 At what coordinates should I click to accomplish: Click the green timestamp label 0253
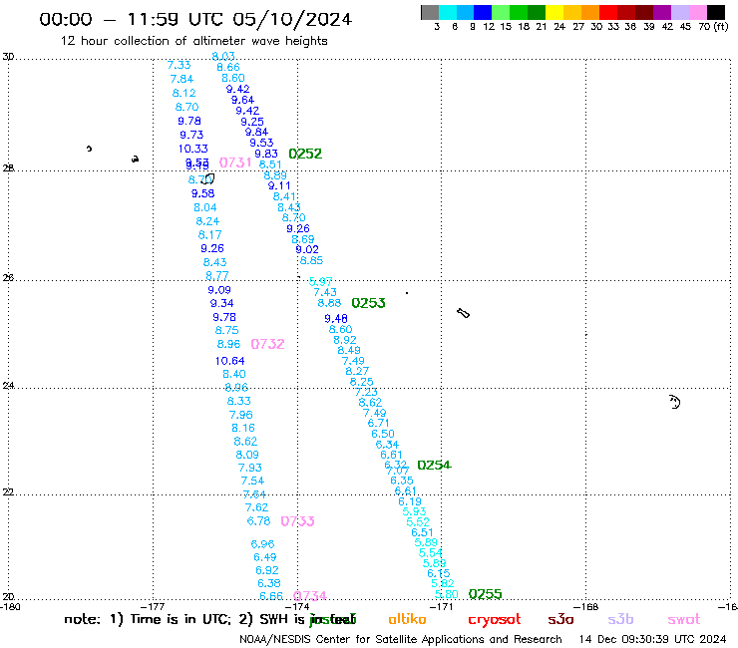pyautogui.click(x=368, y=303)
